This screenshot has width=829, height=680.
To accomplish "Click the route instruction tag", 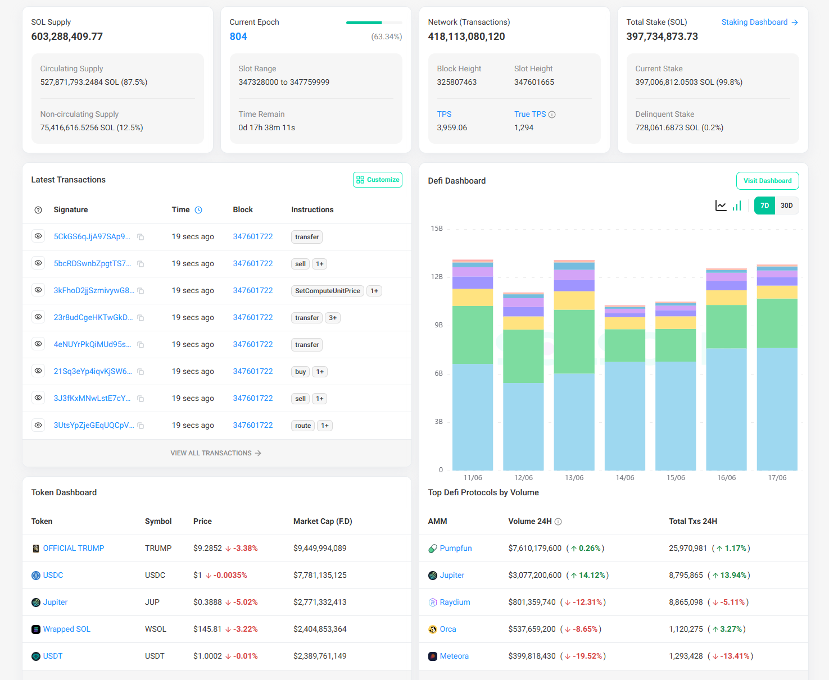I will [303, 426].
